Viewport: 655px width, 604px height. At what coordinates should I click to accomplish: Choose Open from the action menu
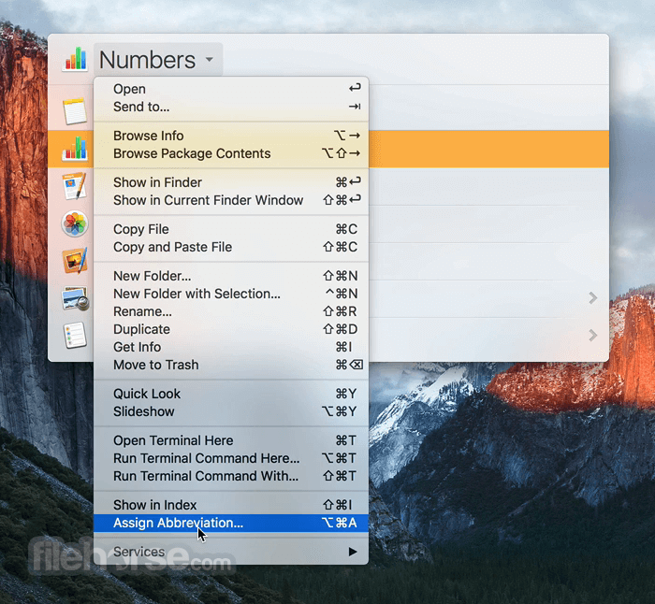click(231, 89)
